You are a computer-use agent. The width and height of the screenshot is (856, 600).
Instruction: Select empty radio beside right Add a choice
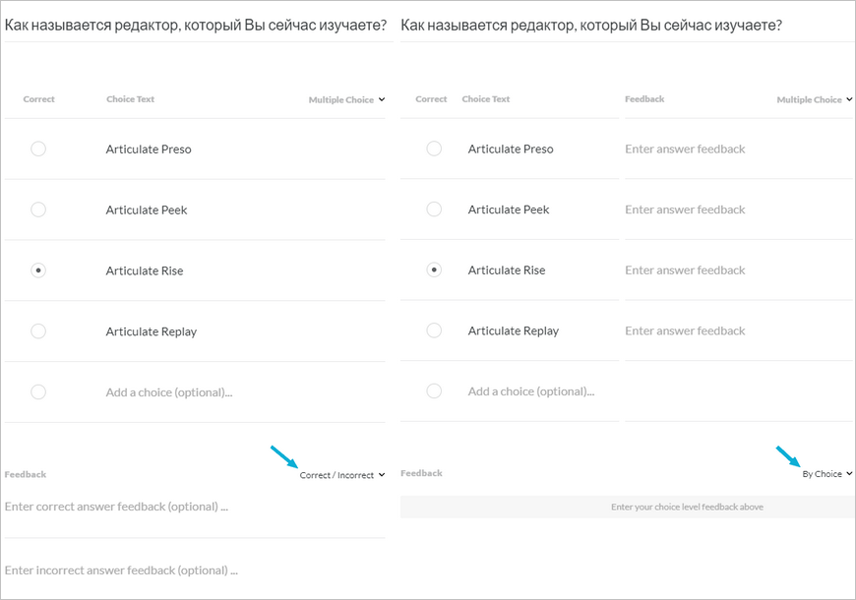434,391
